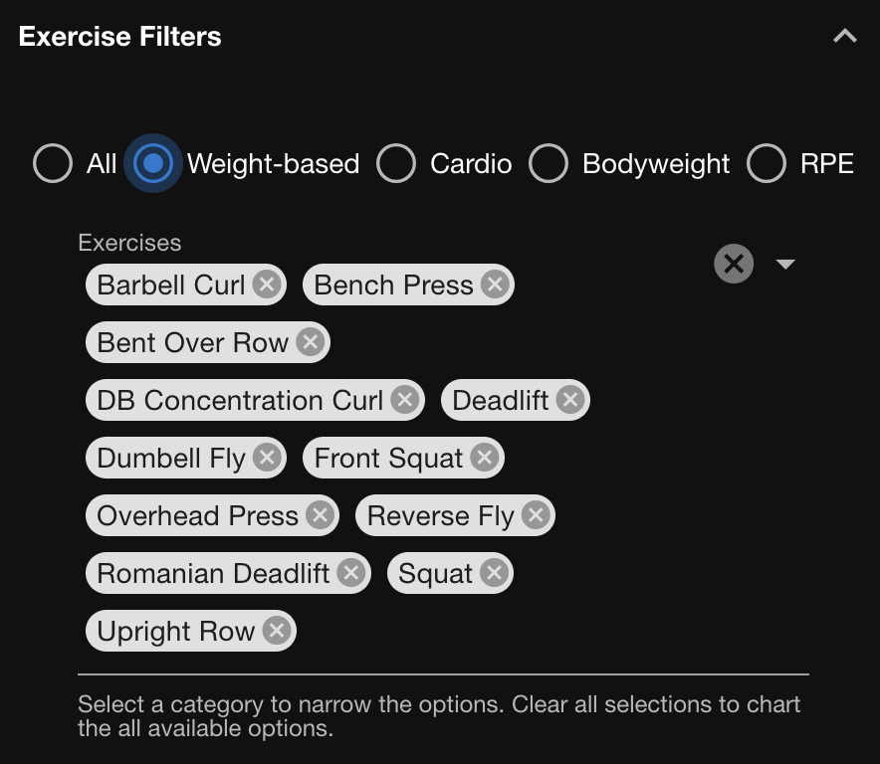The width and height of the screenshot is (880, 764).
Task: Remove the Barbell Curl chip
Action: pos(266,286)
